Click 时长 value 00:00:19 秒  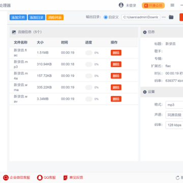(x=174, y=73)
